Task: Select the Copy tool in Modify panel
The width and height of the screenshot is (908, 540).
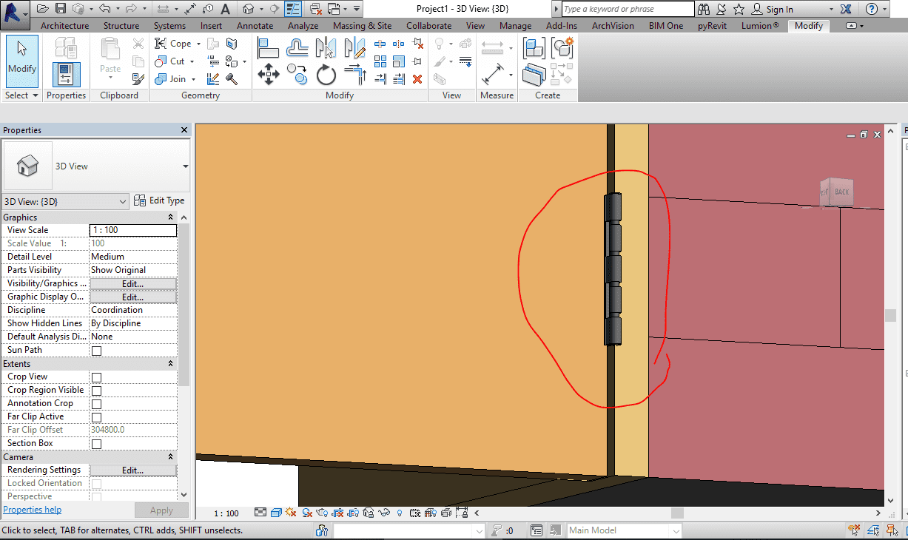Action: (297, 74)
